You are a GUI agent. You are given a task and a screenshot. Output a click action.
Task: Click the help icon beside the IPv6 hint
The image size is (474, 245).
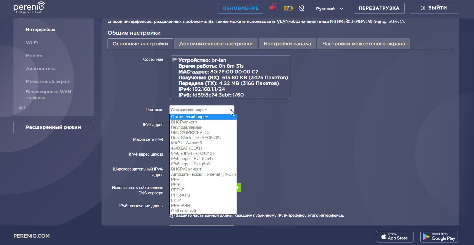[x=172, y=216]
